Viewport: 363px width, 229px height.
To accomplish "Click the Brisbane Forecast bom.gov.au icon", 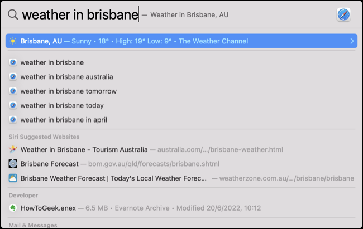I will pos(13,164).
